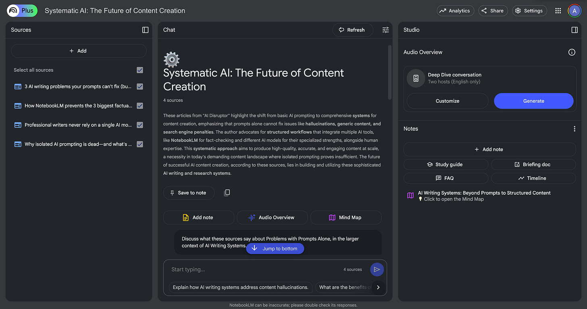Viewport: 587px width, 309px height.
Task: Open Settings
Action: pos(529,11)
